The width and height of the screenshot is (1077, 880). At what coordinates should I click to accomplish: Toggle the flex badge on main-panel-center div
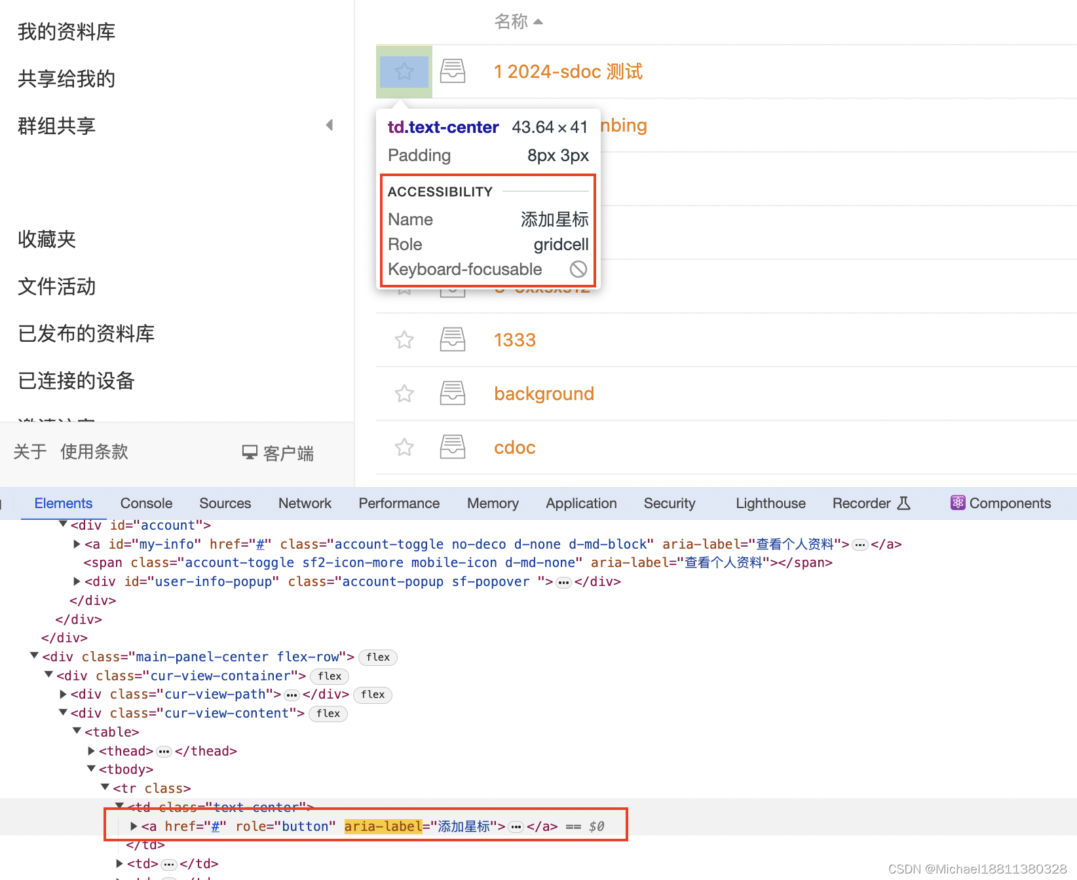point(378,657)
